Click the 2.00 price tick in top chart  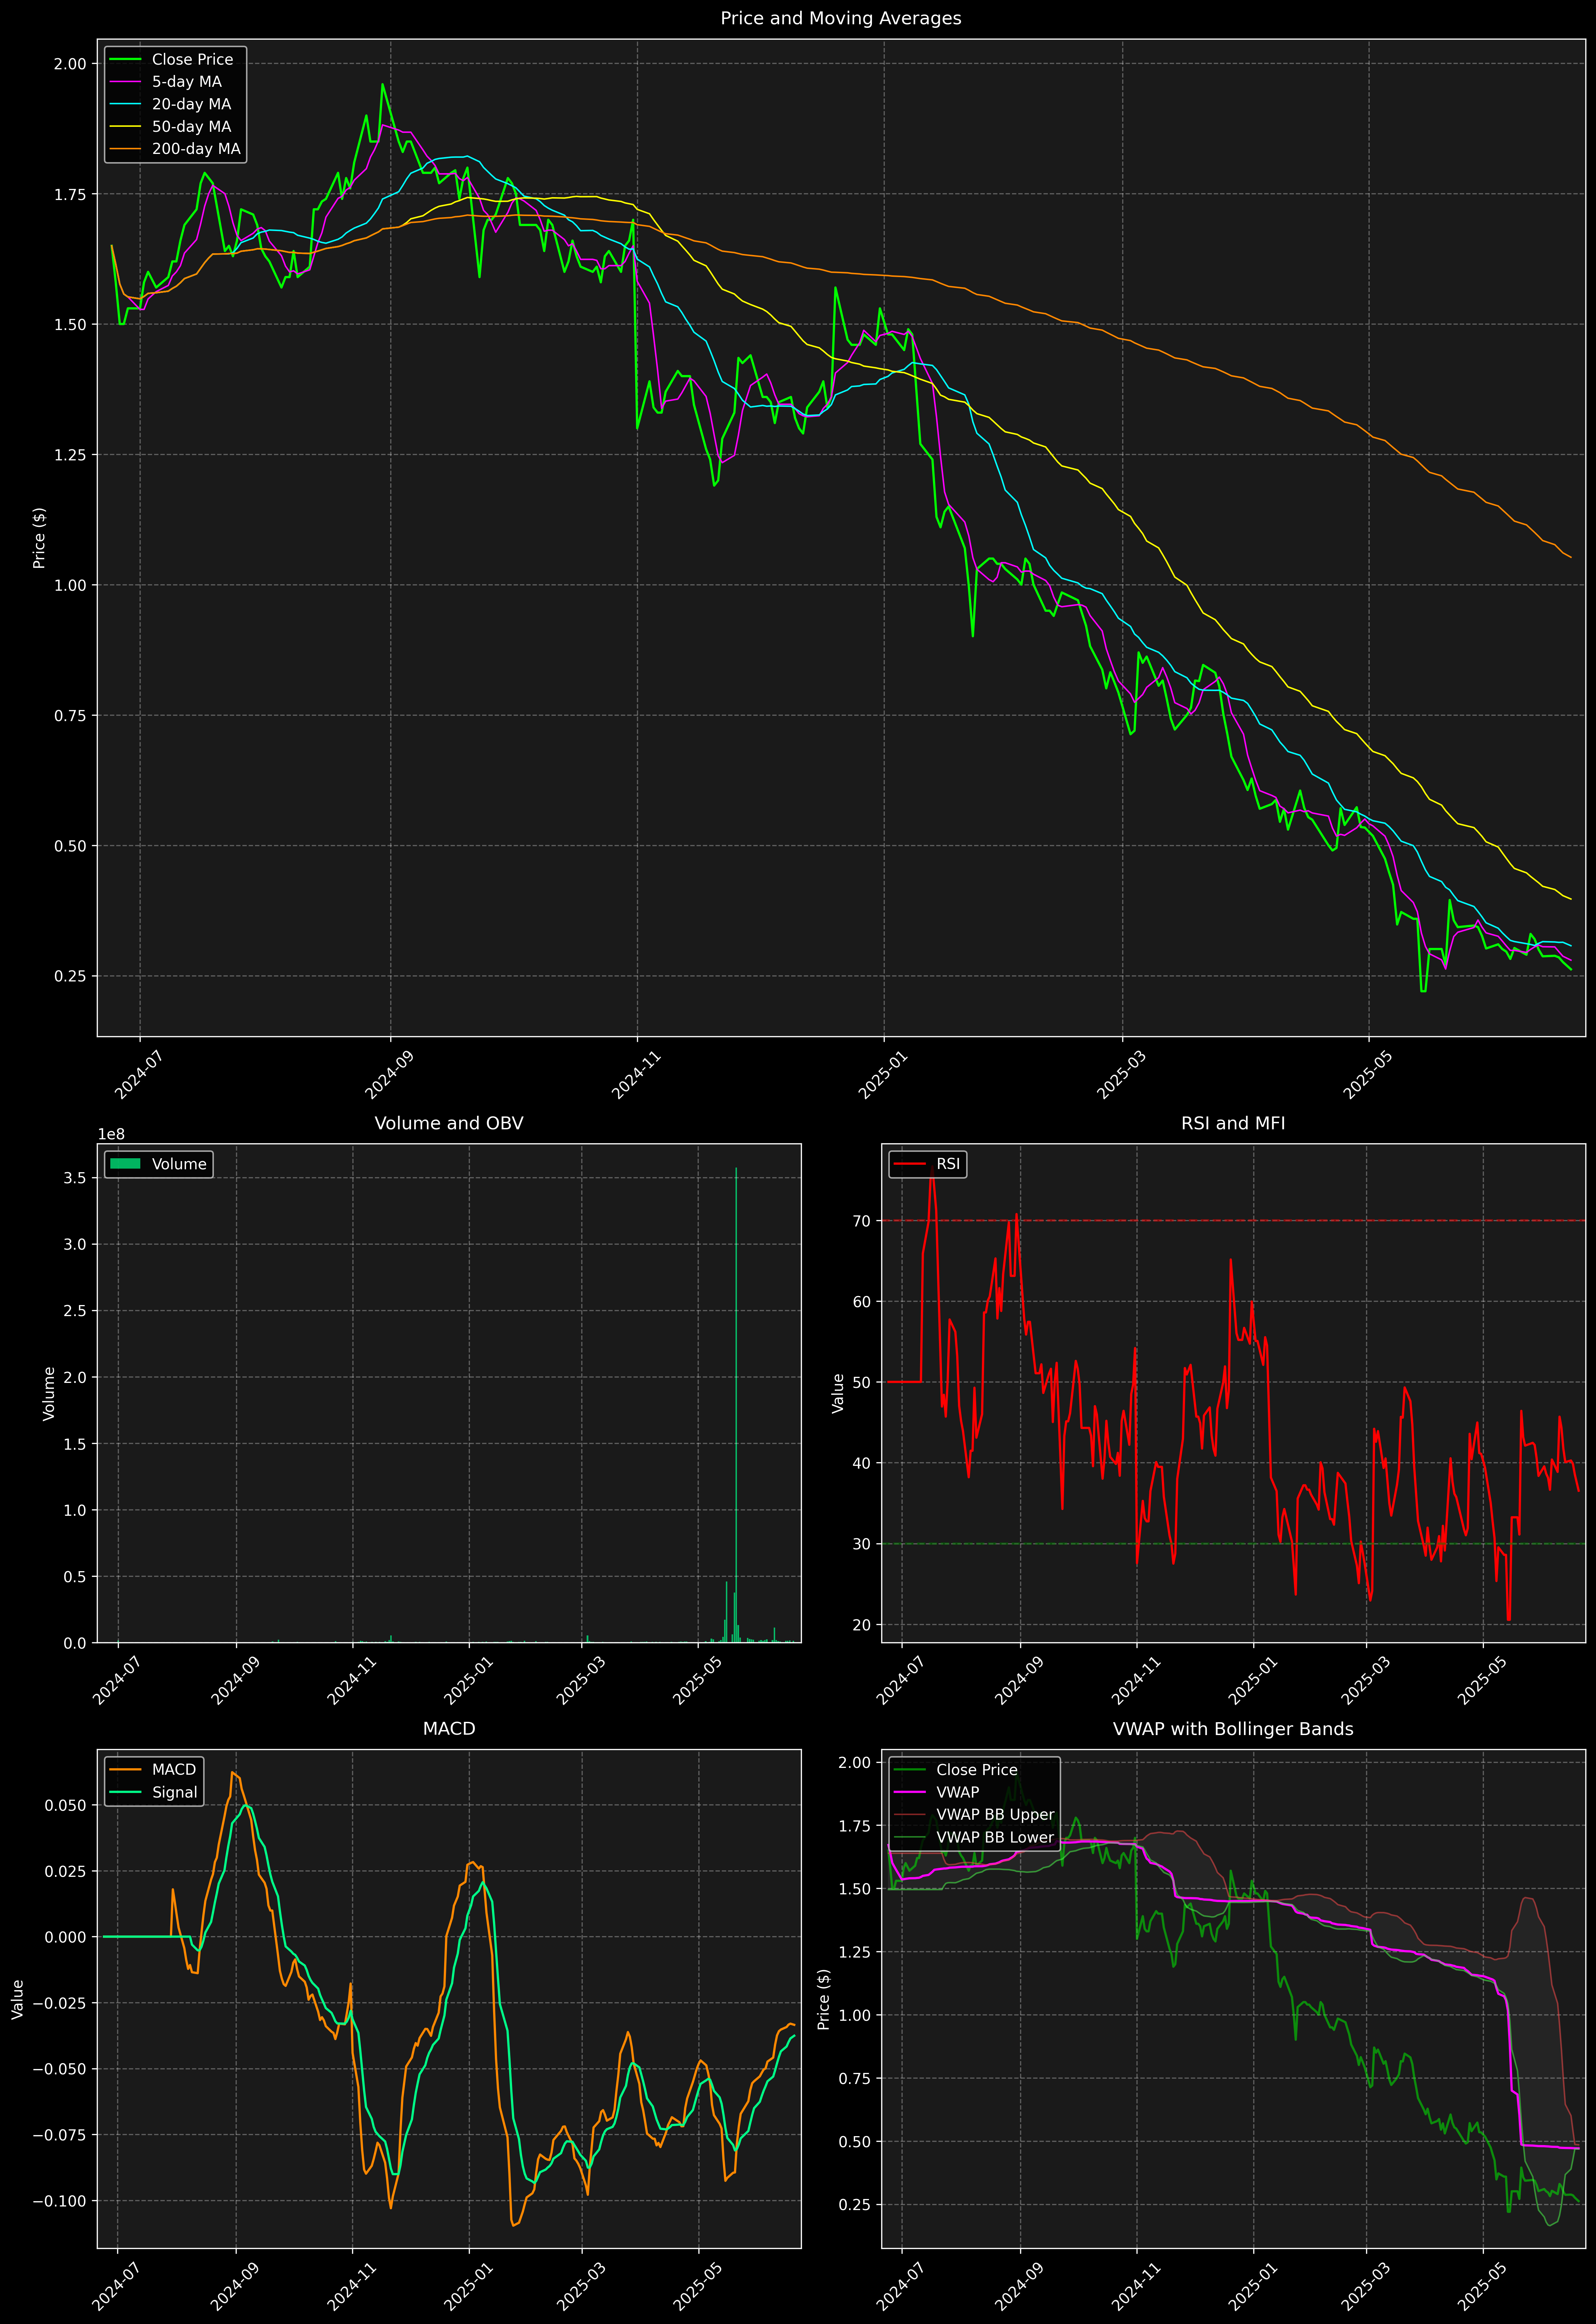click(70, 64)
